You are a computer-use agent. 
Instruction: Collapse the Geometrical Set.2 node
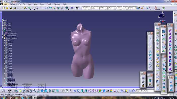[x=3, y=38]
